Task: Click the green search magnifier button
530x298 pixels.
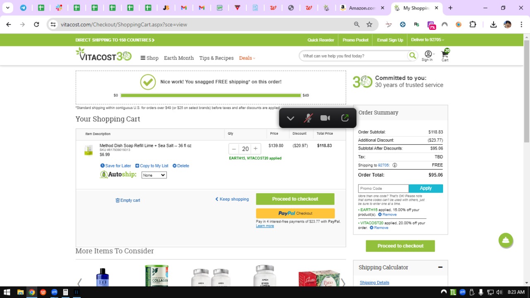Action: click(x=412, y=56)
